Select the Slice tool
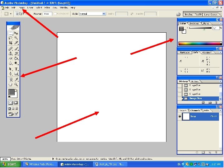The image size is (224, 168). tap(16, 42)
